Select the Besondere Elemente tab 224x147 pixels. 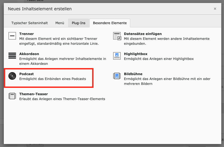(x=110, y=23)
